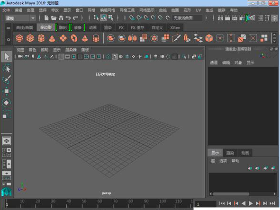Switch to the 渲染 layer tab
280x210 pixels.
[x=230, y=153]
